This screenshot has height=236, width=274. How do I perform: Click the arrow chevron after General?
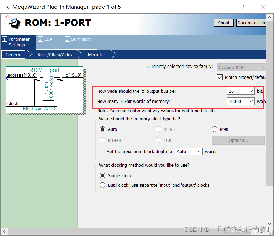tap(29, 54)
